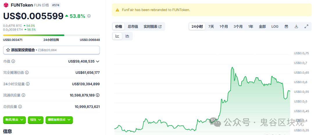Expand chart to fullscreen icon
This screenshot has width=314, height=135.
(x=306, y=26)
